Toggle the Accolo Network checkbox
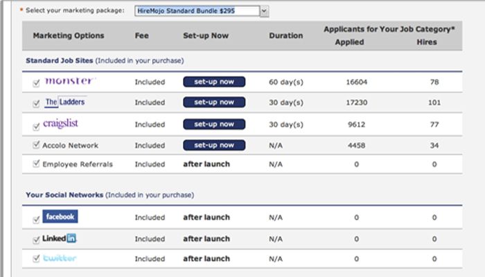This screenshot has height=277, width=485. (36, 145)
